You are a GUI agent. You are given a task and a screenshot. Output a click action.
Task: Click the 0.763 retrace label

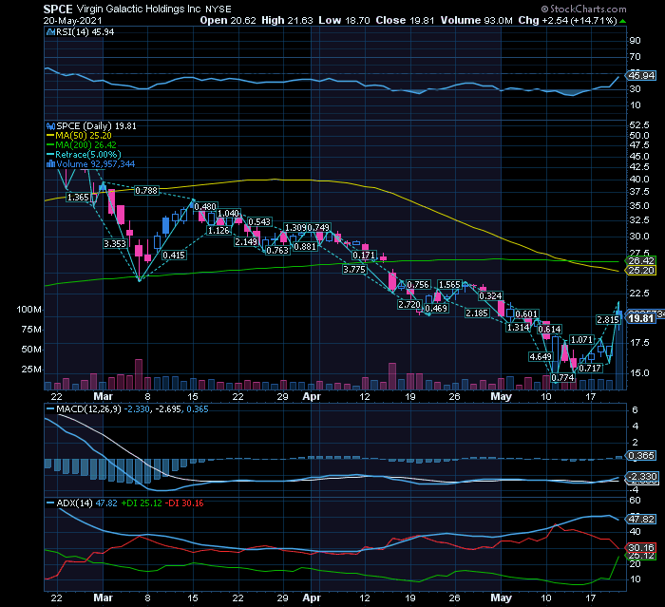click(277, 250)
